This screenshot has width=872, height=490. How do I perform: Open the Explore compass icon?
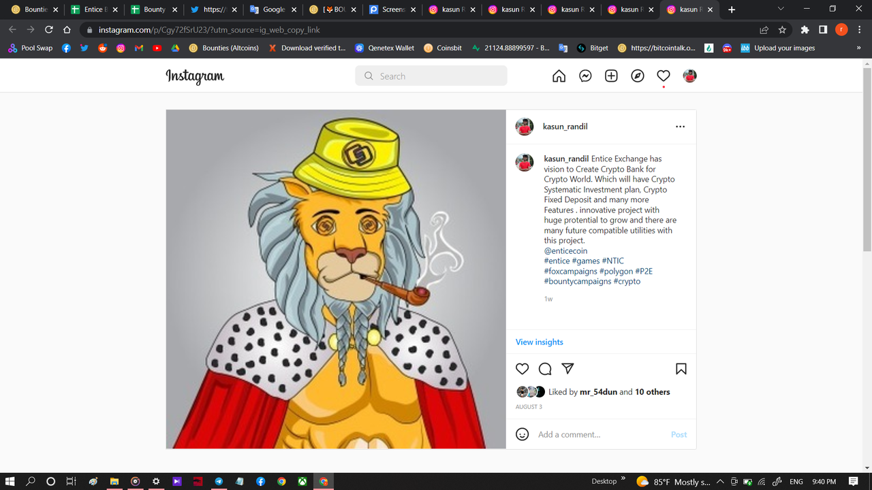[637, 76]
